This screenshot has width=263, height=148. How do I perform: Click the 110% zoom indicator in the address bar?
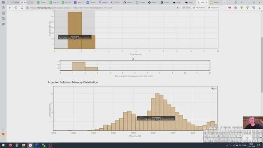(x=186, y=8)
